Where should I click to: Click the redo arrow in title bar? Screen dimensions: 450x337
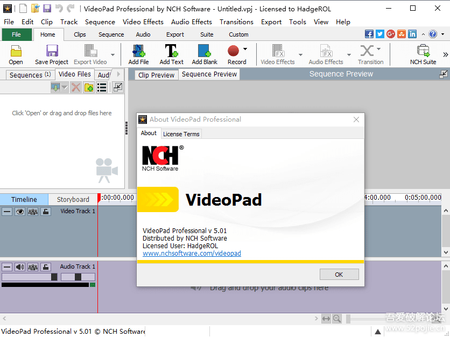click(71, 9)
